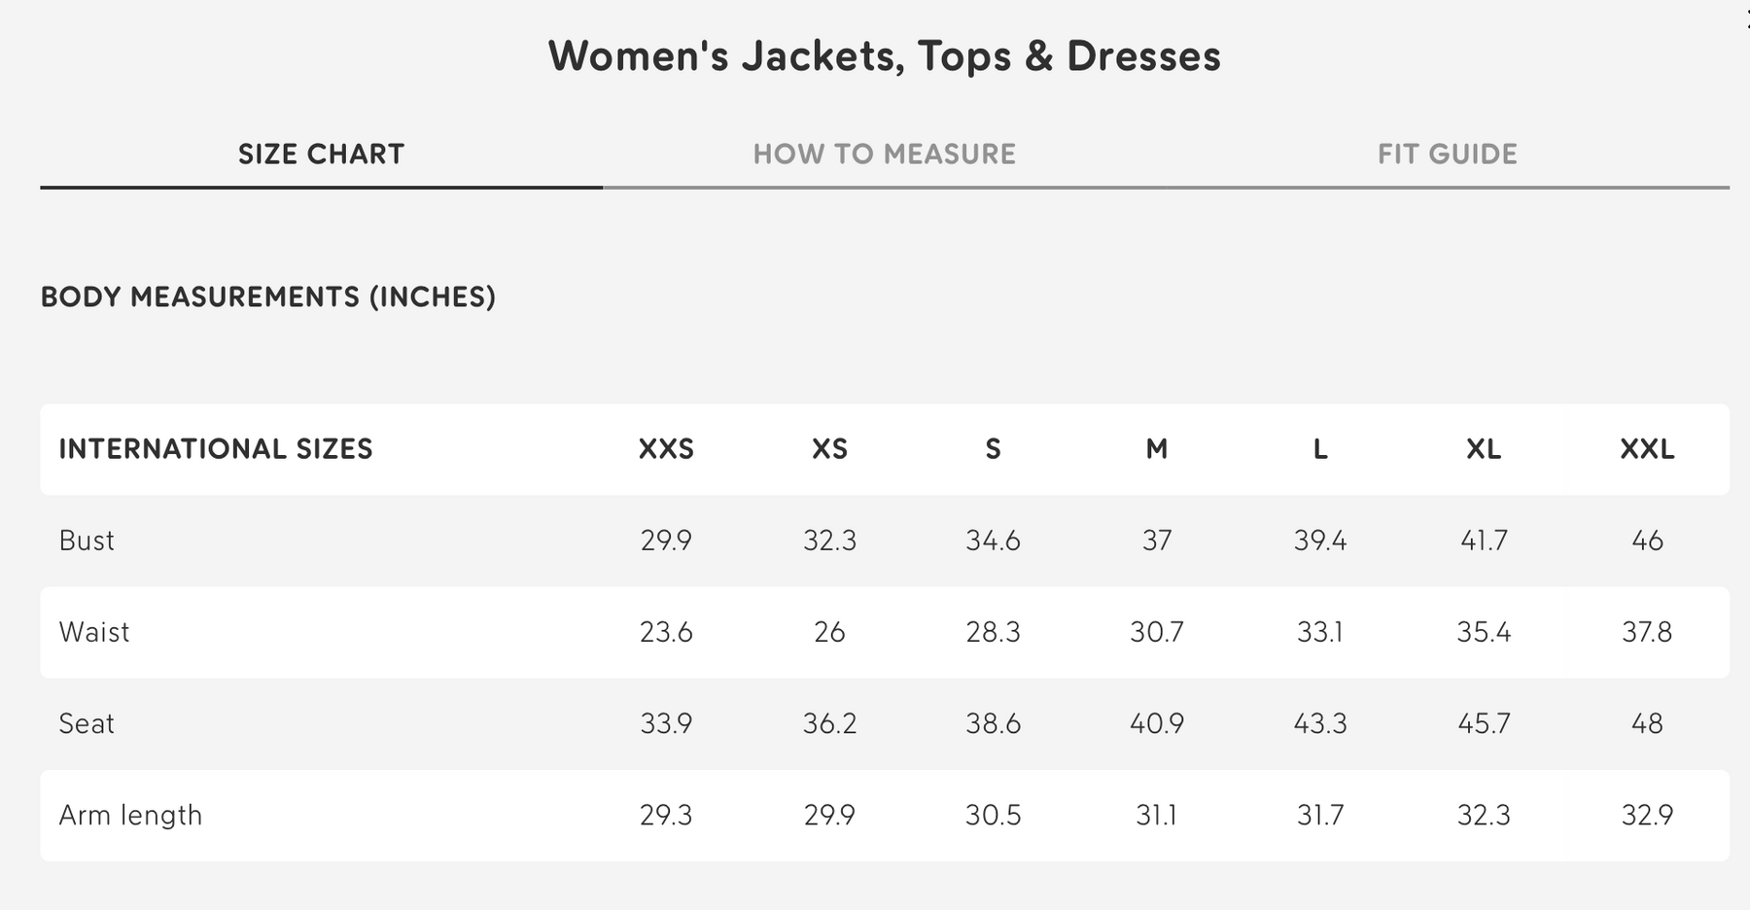
Task: Click the M size column header
Action: pos(1156,449)
